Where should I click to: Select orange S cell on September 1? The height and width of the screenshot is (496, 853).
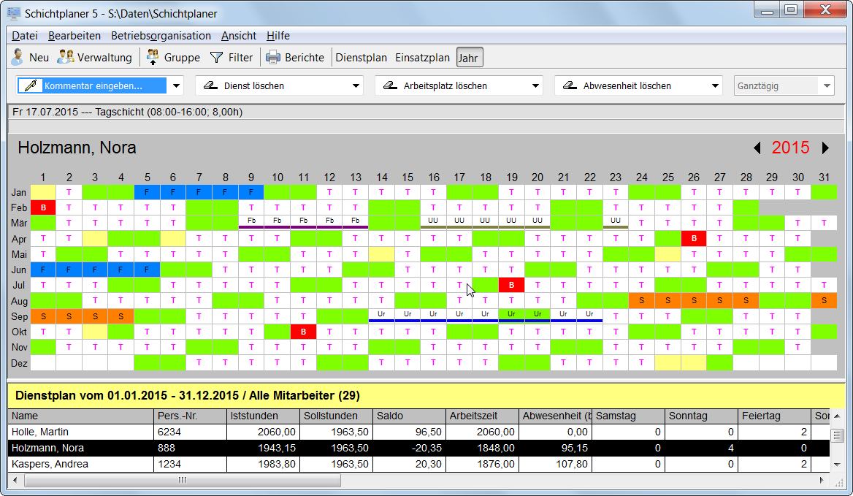click(44, 316)
